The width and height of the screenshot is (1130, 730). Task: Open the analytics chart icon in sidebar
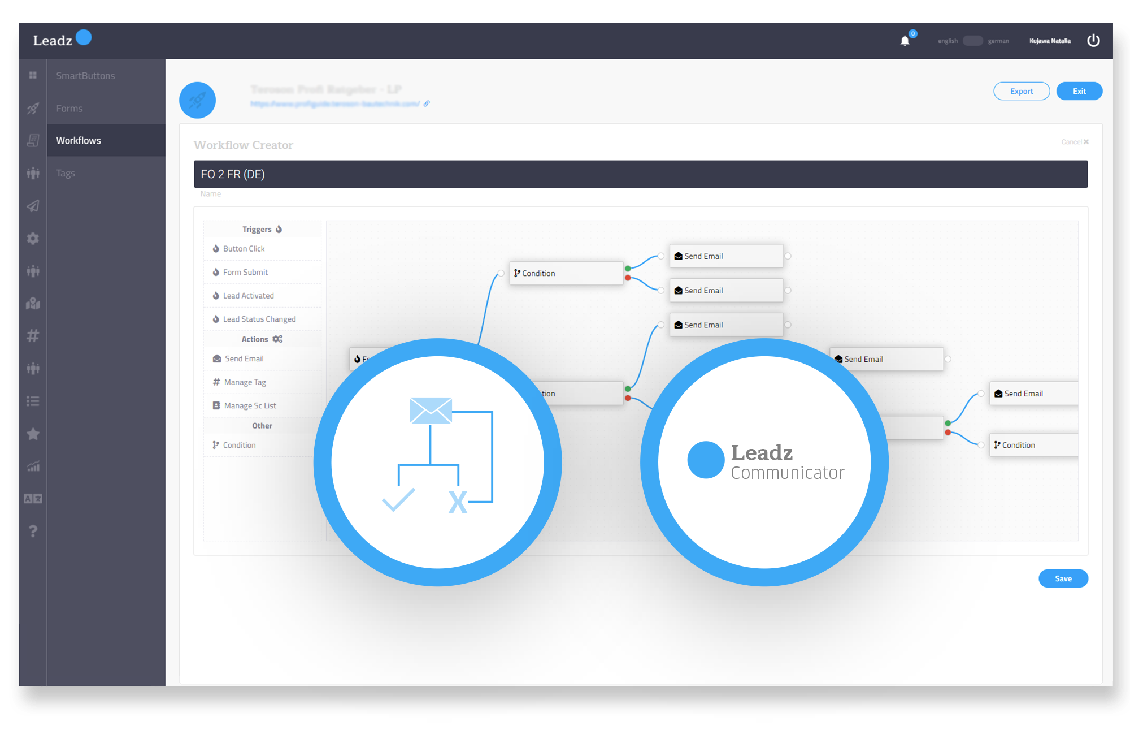coord(33,466)
